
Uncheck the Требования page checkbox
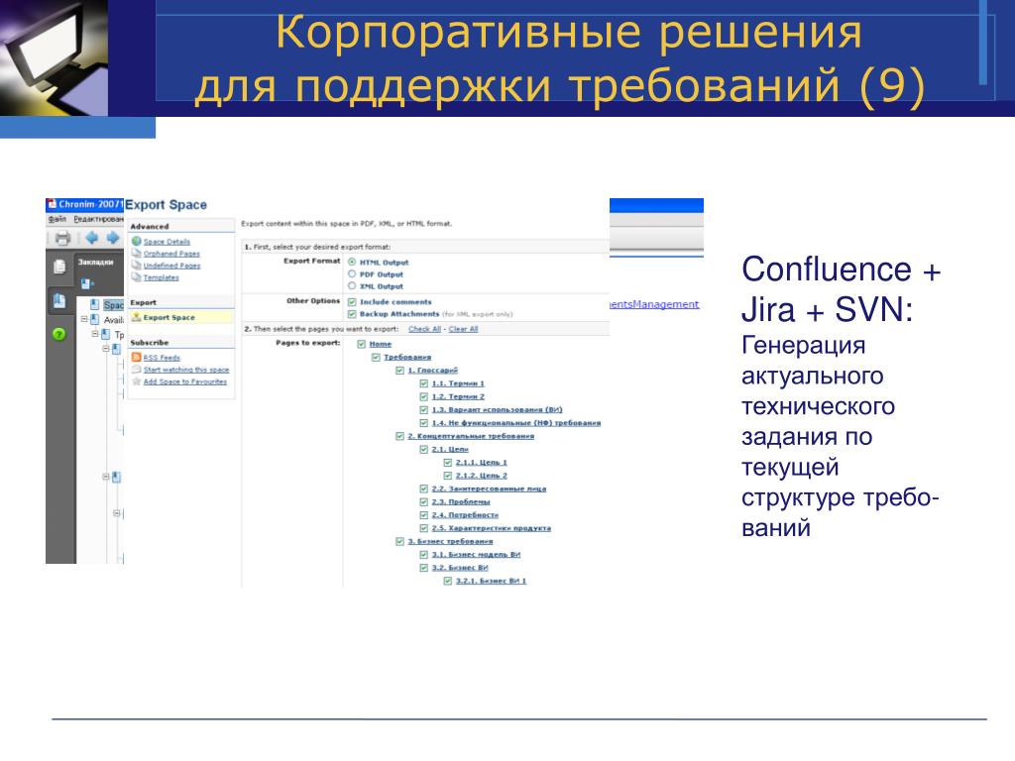coord(376,357)
